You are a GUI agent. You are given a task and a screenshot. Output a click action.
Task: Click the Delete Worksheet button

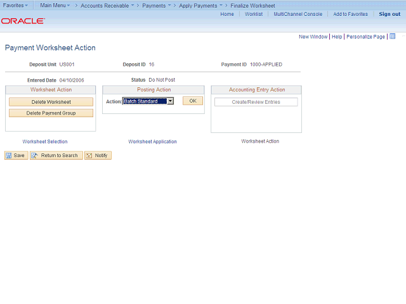click(x=51, y=102)
